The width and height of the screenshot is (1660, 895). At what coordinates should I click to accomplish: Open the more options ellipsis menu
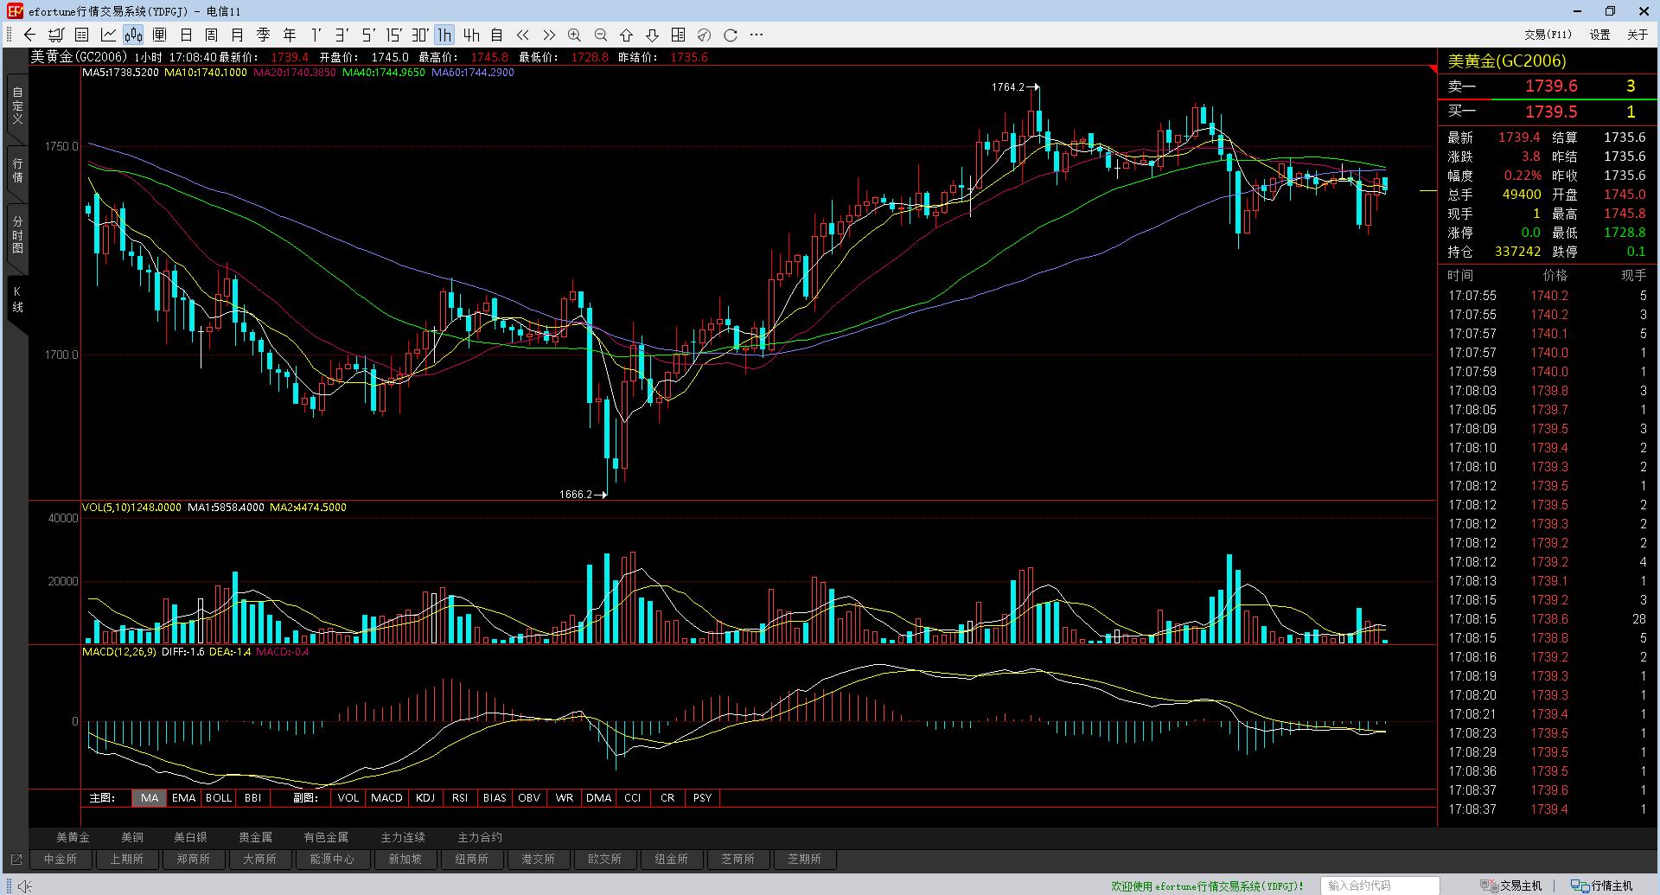pyautogui.click(x=757, y=35)
